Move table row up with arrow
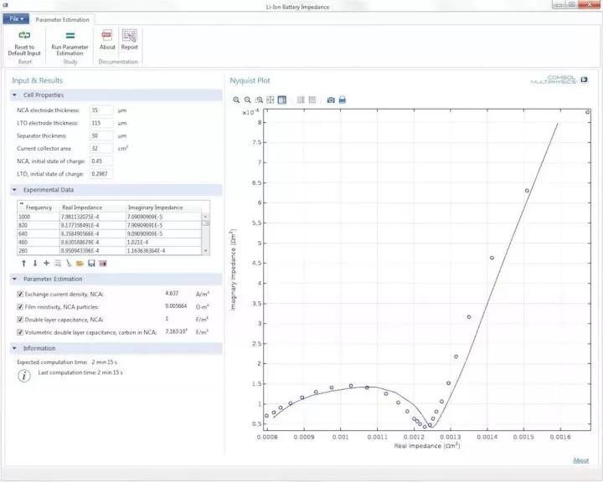 pos(23,263)
